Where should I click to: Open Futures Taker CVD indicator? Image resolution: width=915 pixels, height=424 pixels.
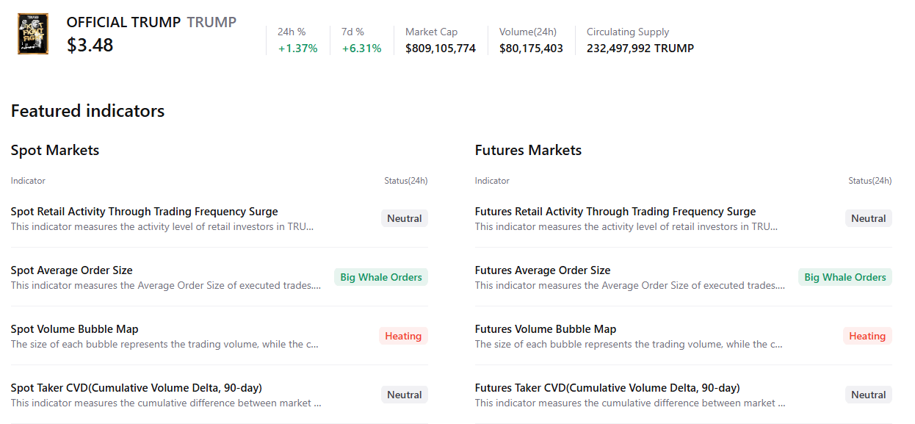click(607, 388)
